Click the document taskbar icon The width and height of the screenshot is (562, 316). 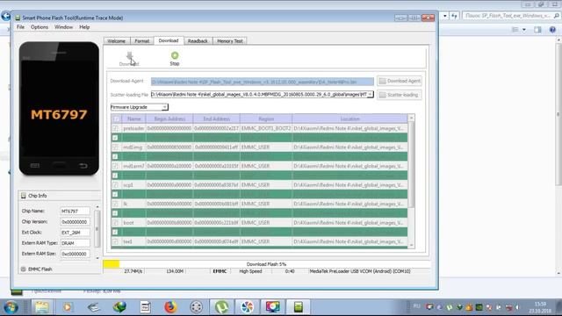click(145, 307)
